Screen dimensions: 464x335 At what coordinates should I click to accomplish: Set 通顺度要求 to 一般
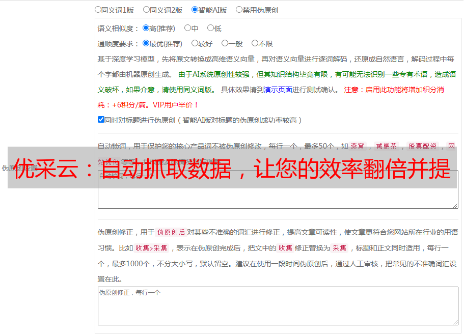pyautogui.click(x=225, y=43)
